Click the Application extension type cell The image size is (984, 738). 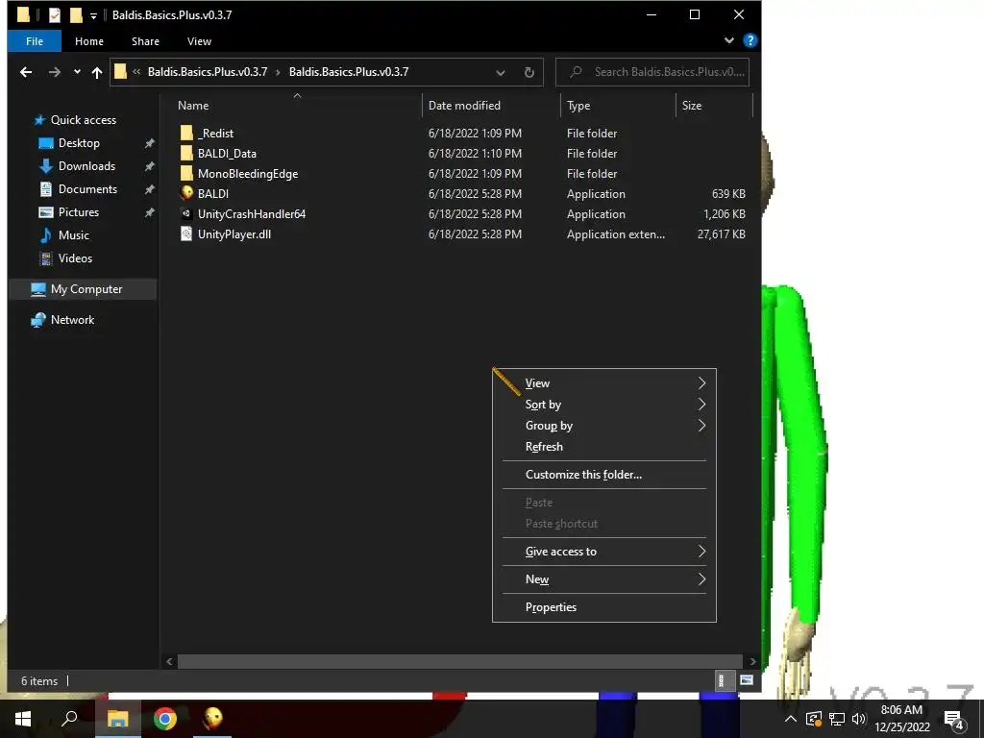[x=616, y=234]
